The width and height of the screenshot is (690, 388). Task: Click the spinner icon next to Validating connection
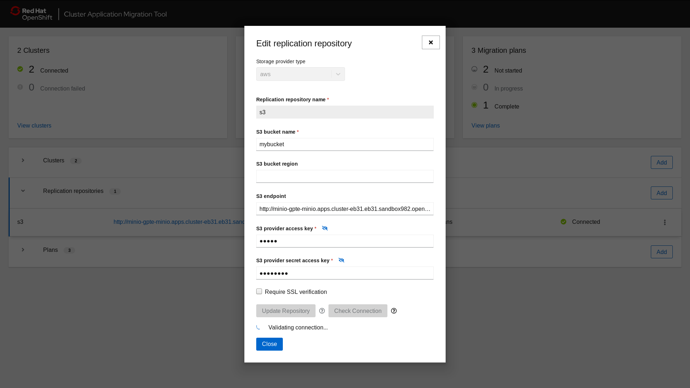click(x=259, y=327)
